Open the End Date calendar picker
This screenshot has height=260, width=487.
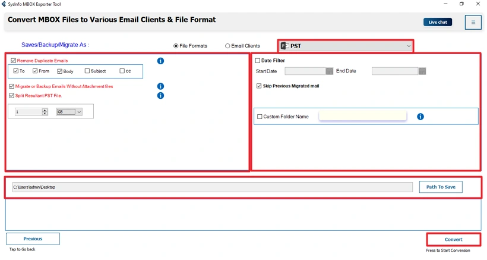422,71
